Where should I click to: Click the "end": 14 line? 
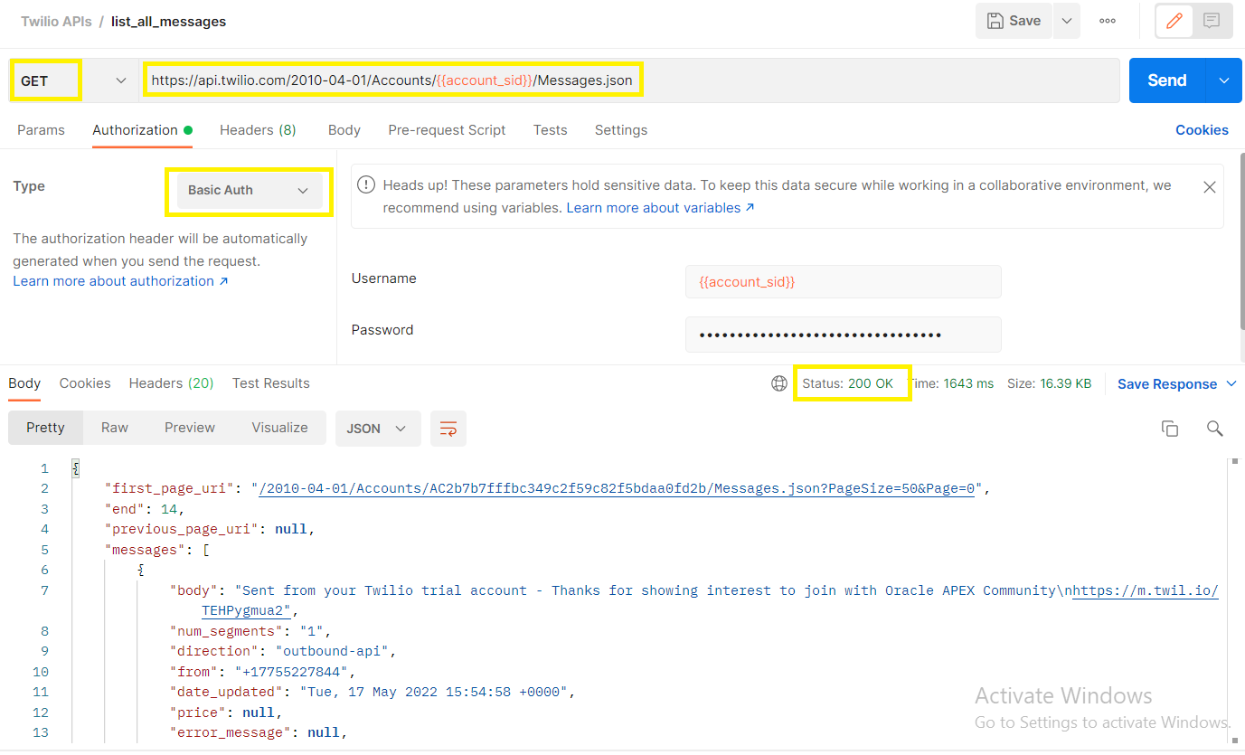click(145, 509)
